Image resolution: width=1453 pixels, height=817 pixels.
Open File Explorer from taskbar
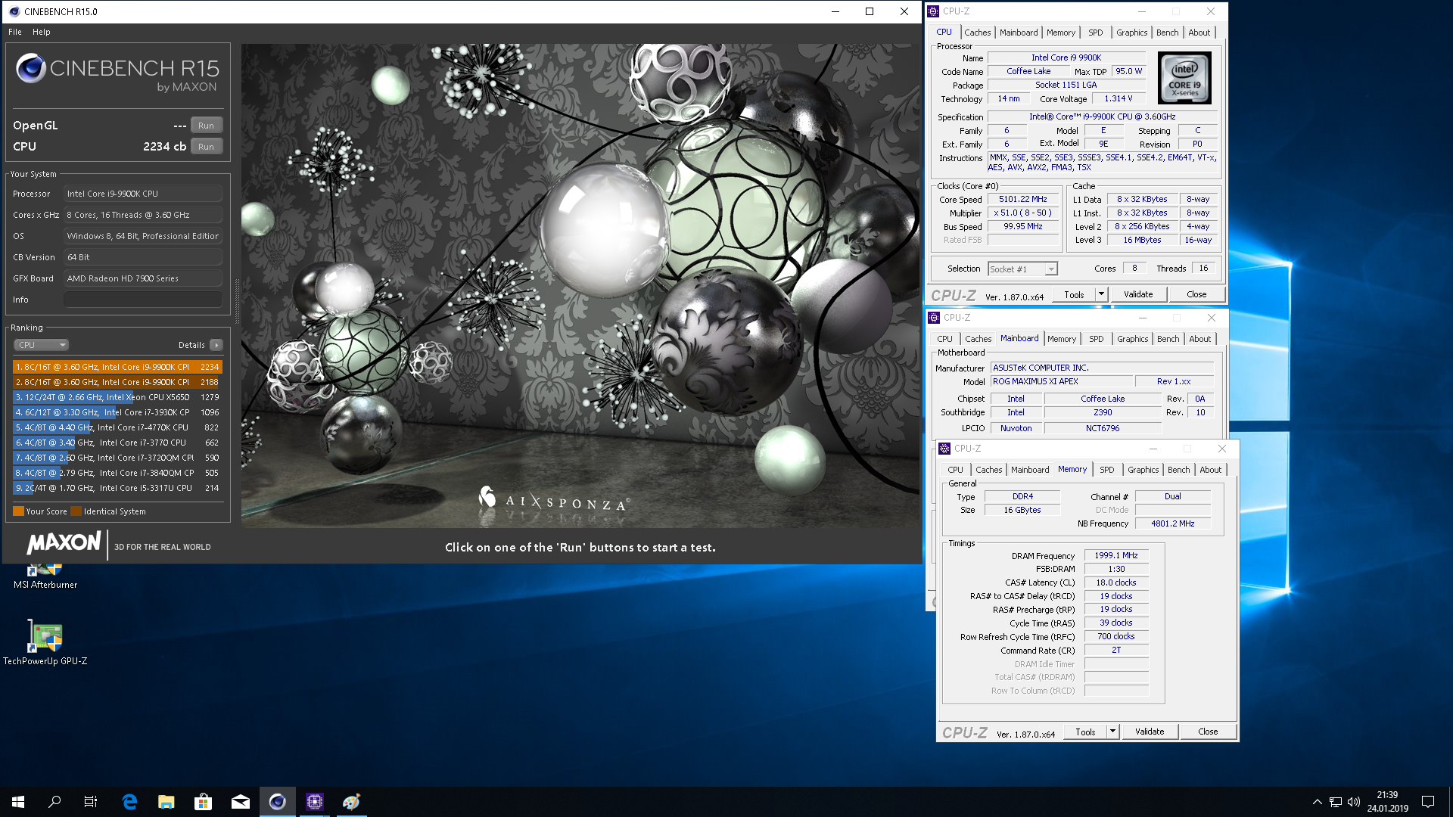tap(166, 802)
